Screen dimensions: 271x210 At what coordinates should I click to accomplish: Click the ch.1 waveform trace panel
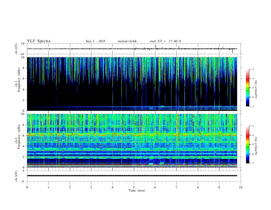(134, 49)
